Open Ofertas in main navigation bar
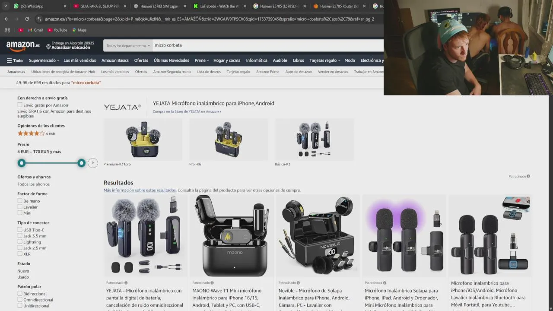This screenshot has width=553, height=311. pos(141,60)
